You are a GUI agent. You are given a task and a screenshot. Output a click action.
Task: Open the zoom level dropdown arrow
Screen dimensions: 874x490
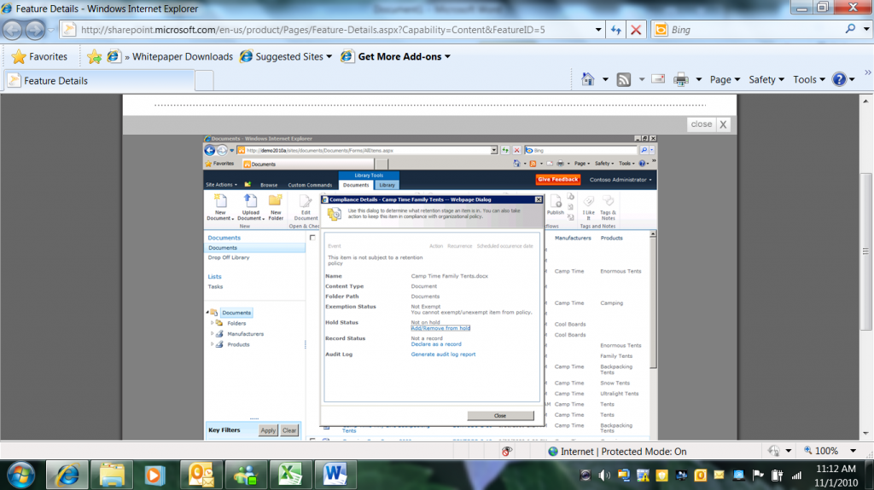tap(853, 451)
